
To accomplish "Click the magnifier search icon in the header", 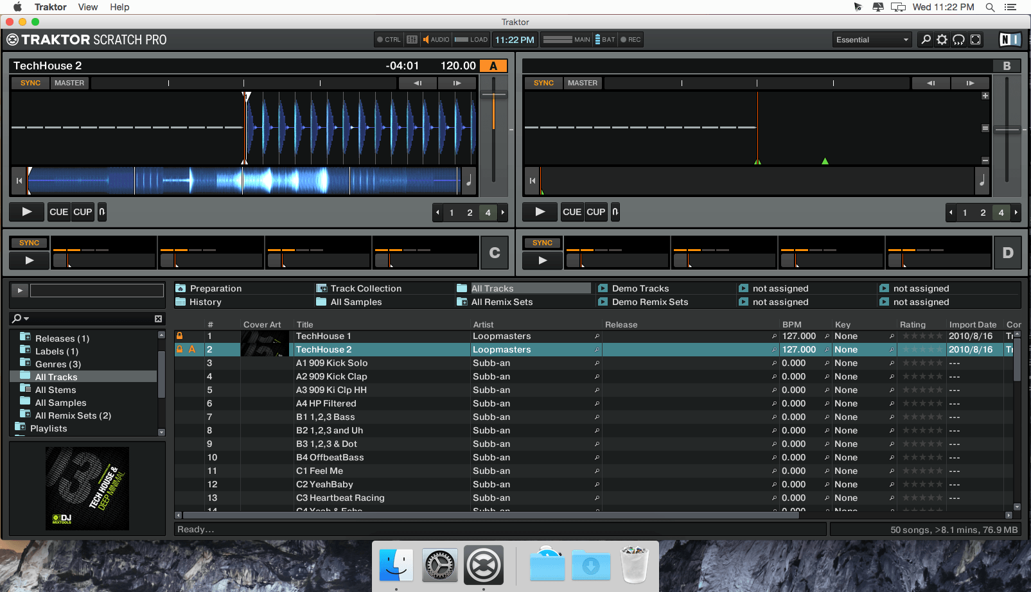I will tap(925, 39).
